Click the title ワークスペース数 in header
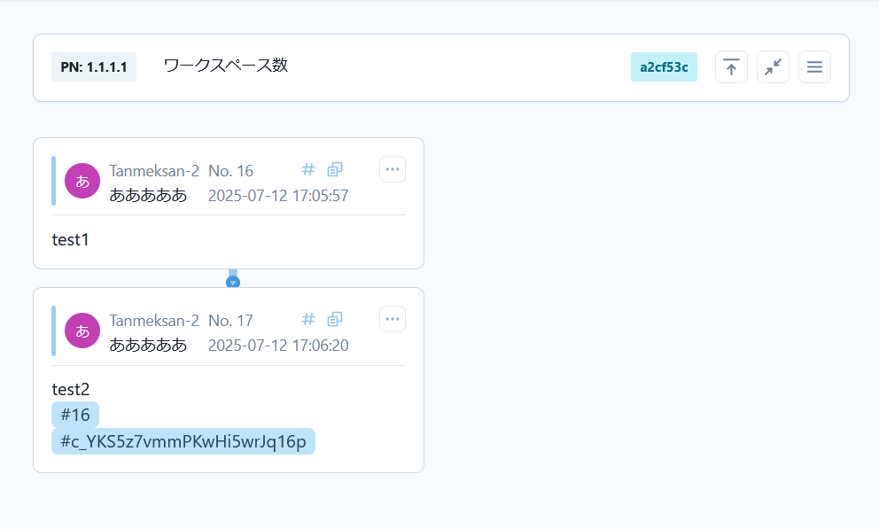Screen dimensions: 879x529 click(x=224, y=63)
